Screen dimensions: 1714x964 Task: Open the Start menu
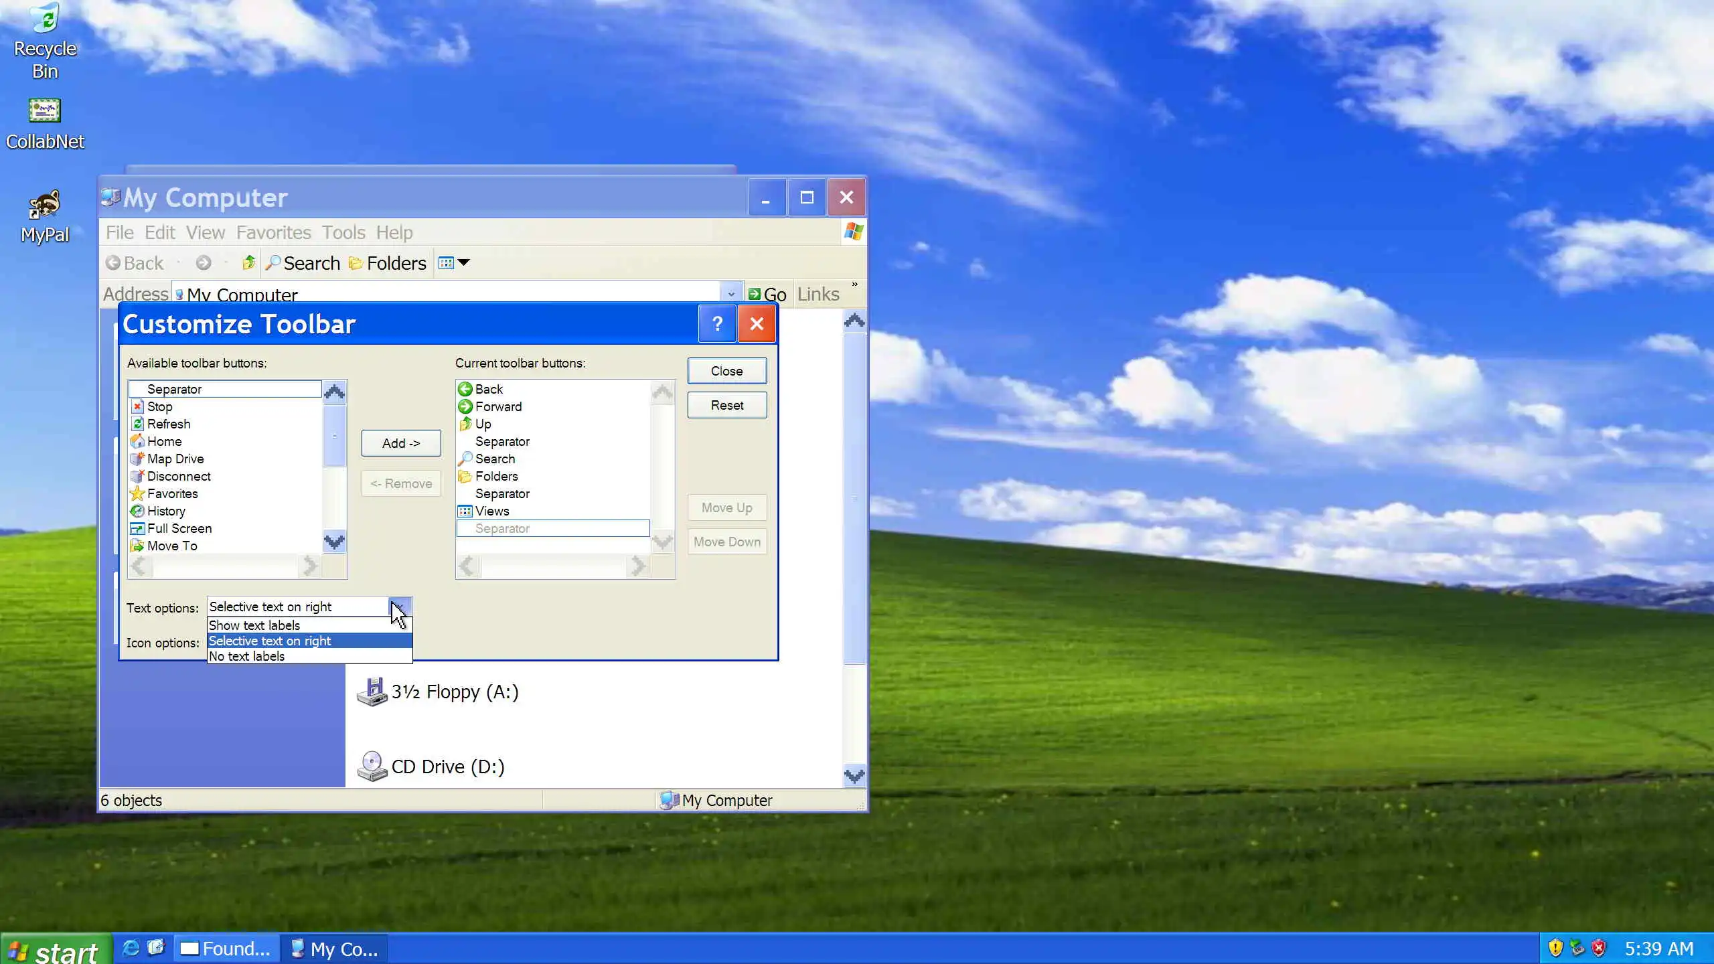[x=55, y=949]
